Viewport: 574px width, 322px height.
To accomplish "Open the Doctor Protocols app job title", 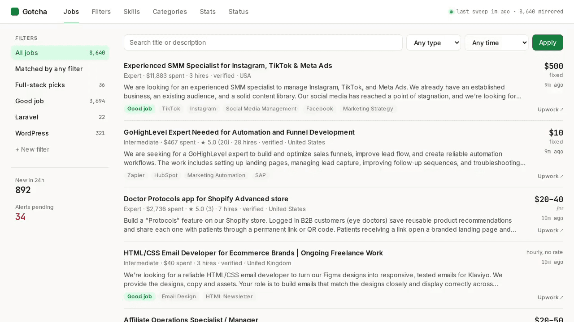I will click(x=206, y=199).
